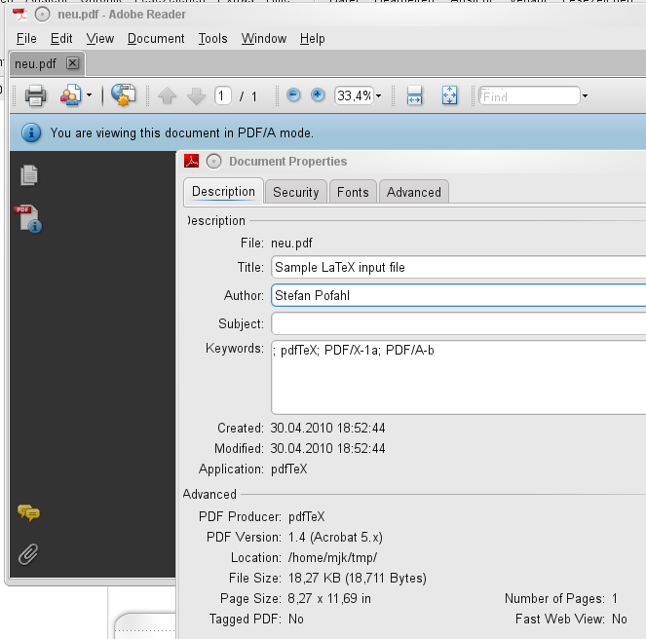The width and height of the screenshot is (646, 639).
Task: Open the View menu
Action: coord(100,39)
